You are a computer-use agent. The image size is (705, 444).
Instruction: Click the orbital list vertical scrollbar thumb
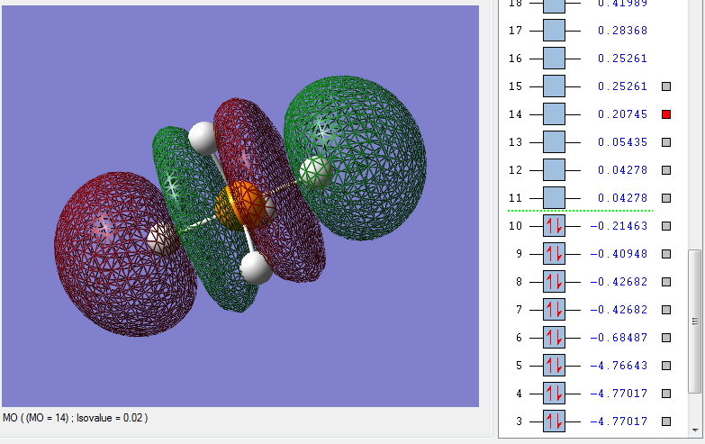695,322
